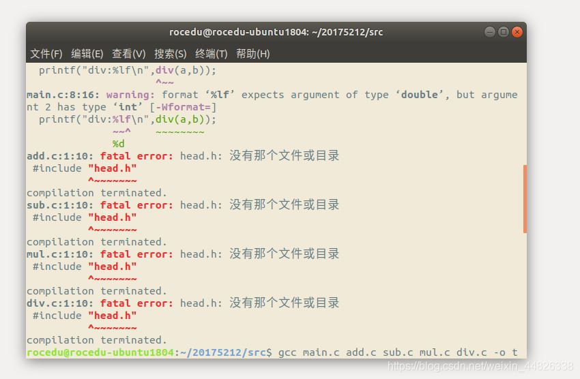Image resolution: width=580 pixels, height=379 pixels.
Task: Click the orange terminal scrollbar thumb
Action: (x=525, y=199)
